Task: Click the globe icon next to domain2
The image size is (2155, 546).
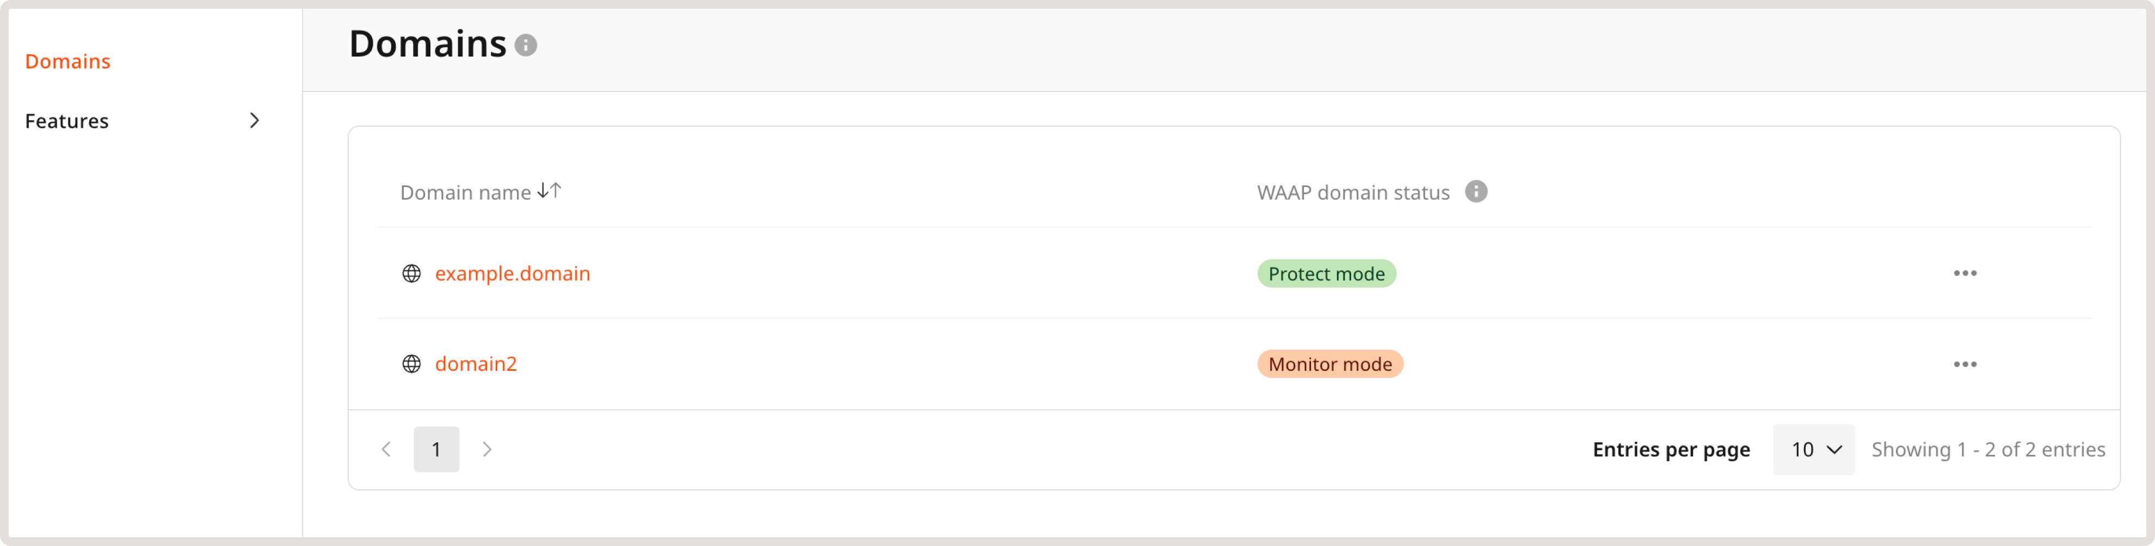Action: (411, 364)
